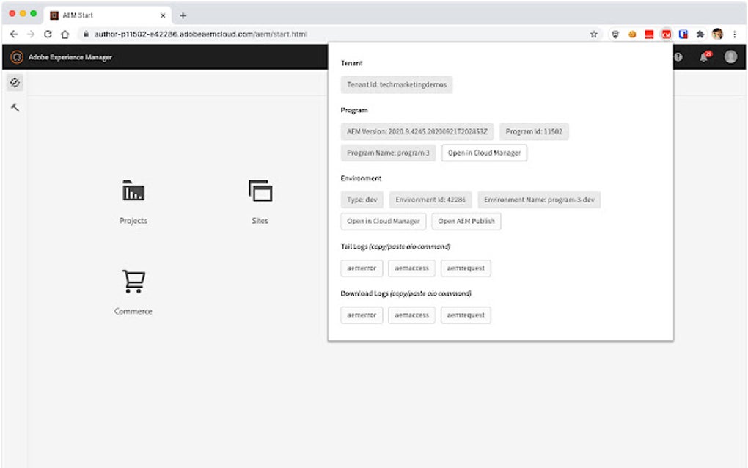Click the Open AEM Publish button
The height and width of the screenshot is (468, 748).
pos(466,221)
